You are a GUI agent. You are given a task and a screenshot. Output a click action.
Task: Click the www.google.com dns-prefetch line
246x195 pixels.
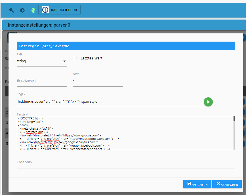click(x=60, y=135)
